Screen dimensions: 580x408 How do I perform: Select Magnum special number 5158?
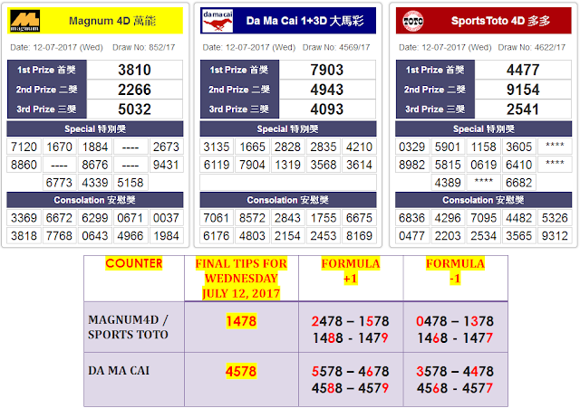130,183
